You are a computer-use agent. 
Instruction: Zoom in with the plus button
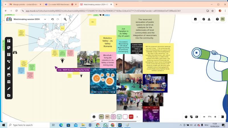pos(215,117)
